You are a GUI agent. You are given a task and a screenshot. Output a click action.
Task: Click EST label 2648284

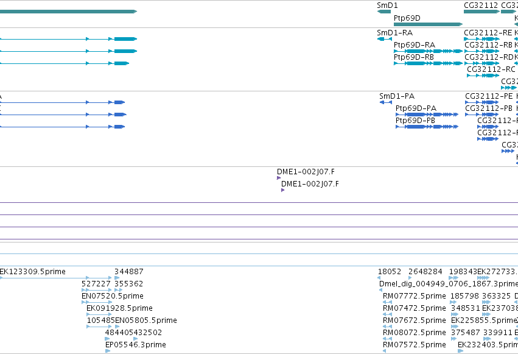click(425, 272)
